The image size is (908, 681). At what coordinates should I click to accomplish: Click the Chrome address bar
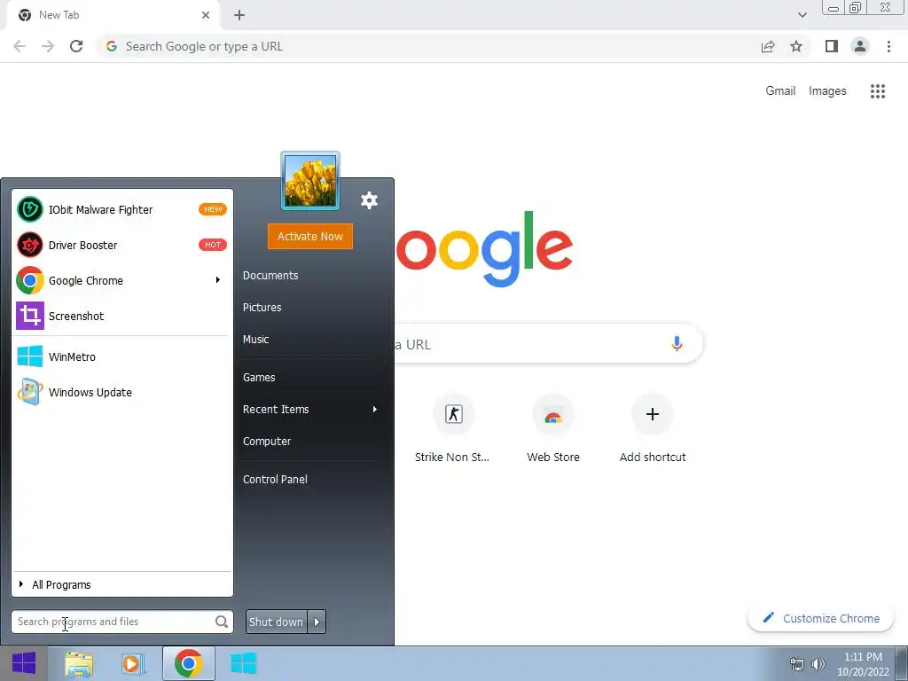pyautogui.click(x=428, y=46)
